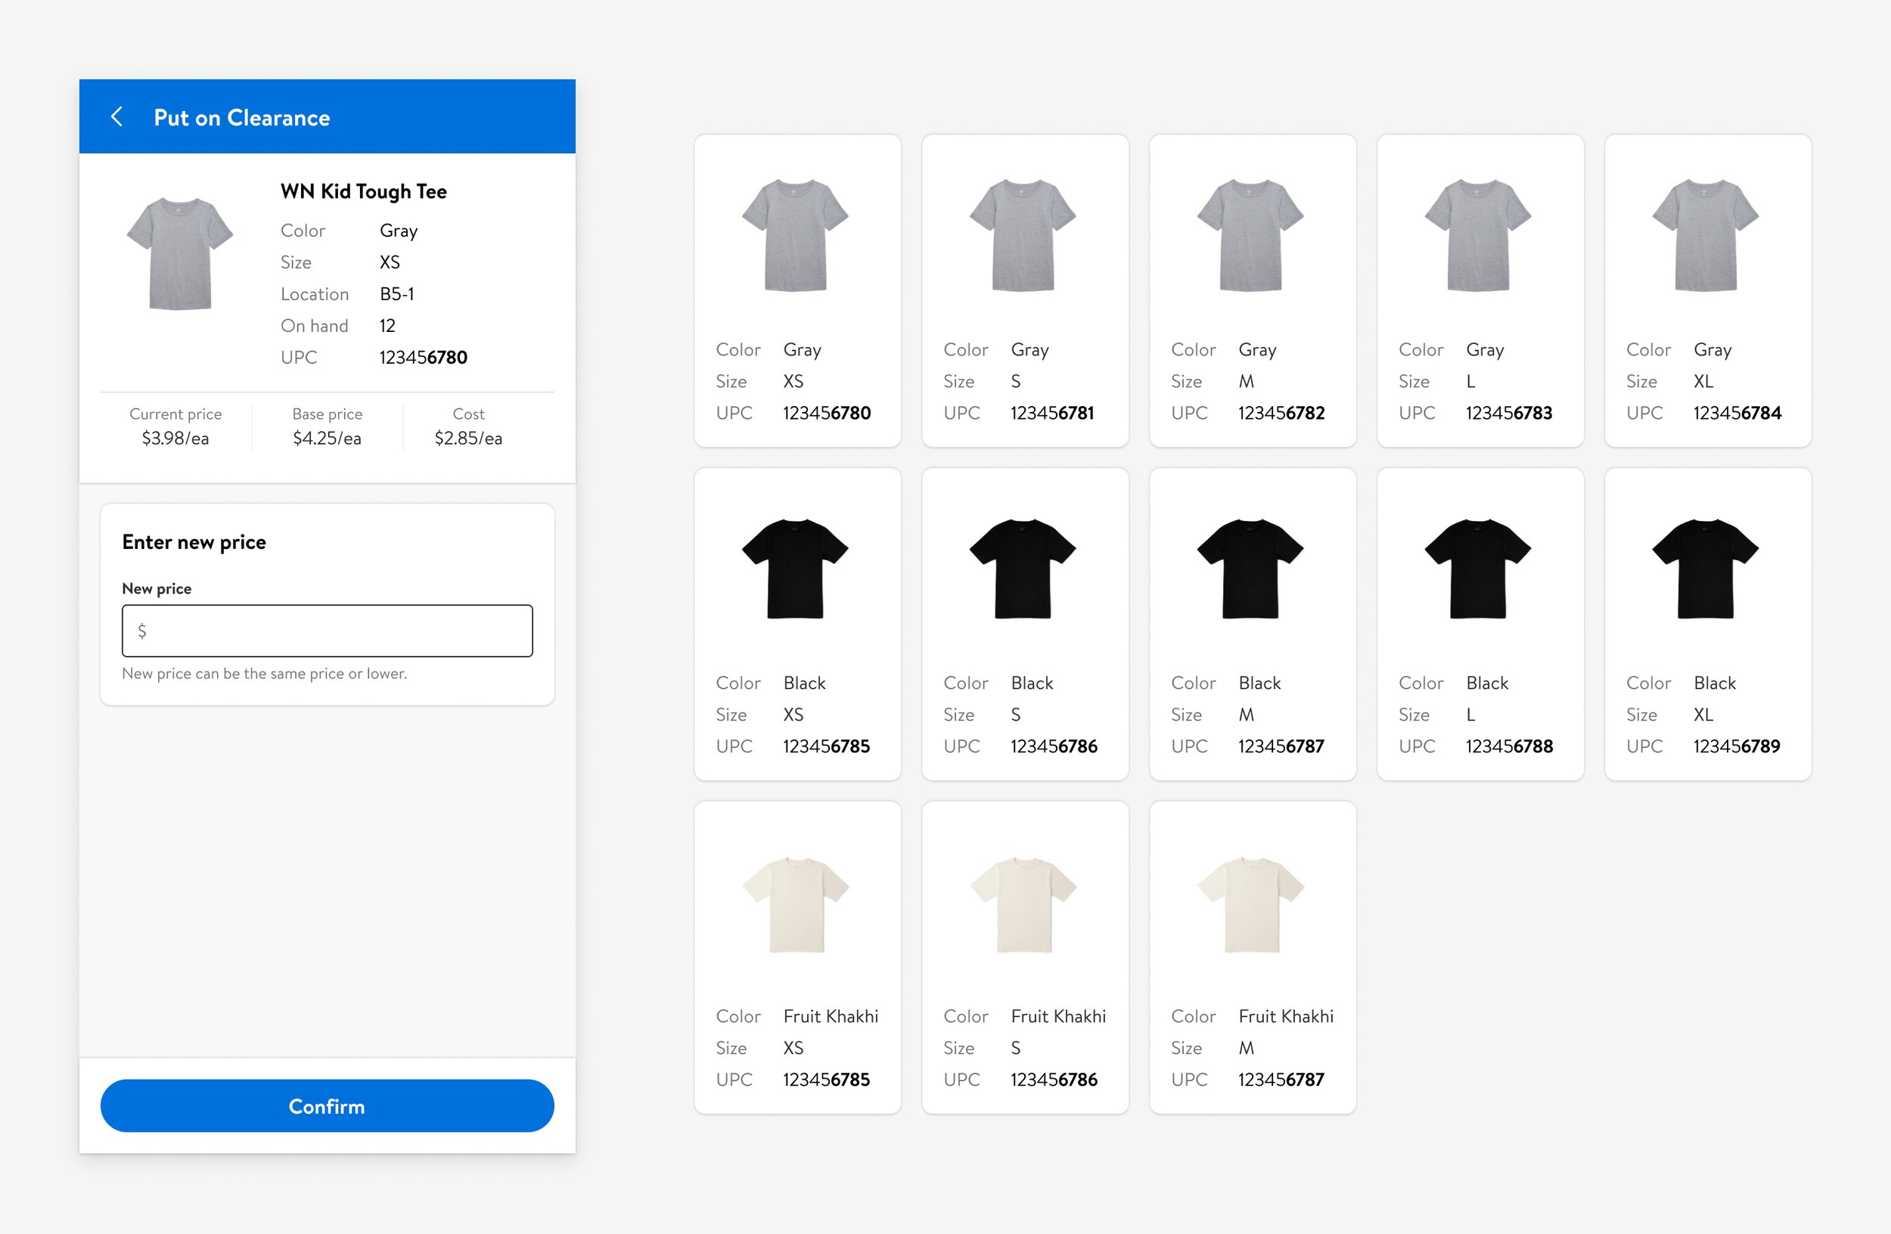This screenshot has height=1234, width=1891.
Task: Open the Black size L variant card
Action: coord(1480,624)
